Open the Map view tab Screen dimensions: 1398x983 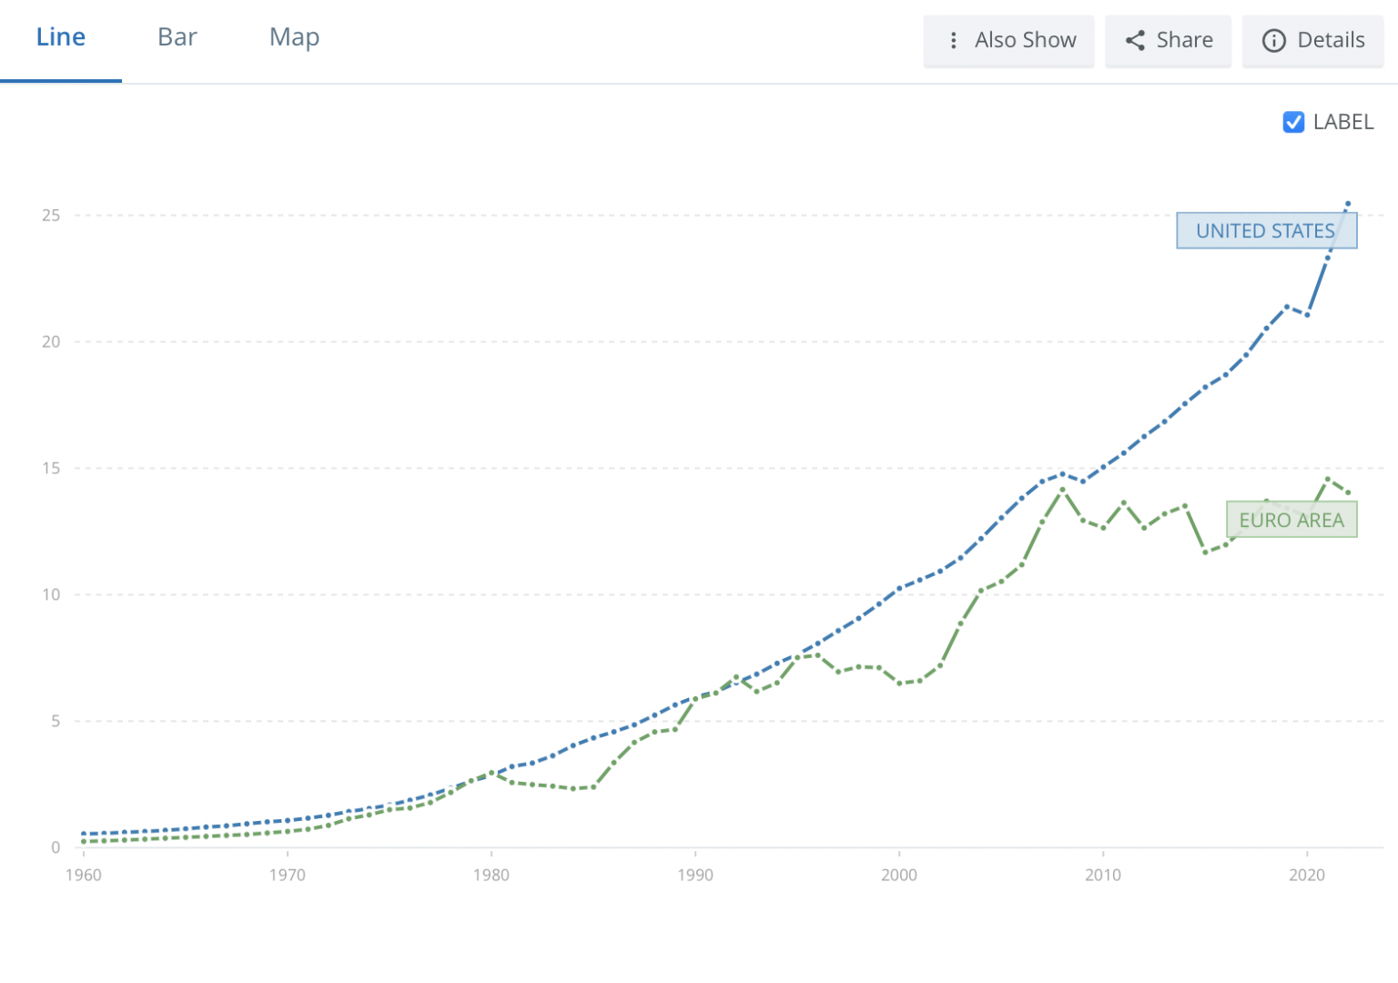tap(294, 37)
